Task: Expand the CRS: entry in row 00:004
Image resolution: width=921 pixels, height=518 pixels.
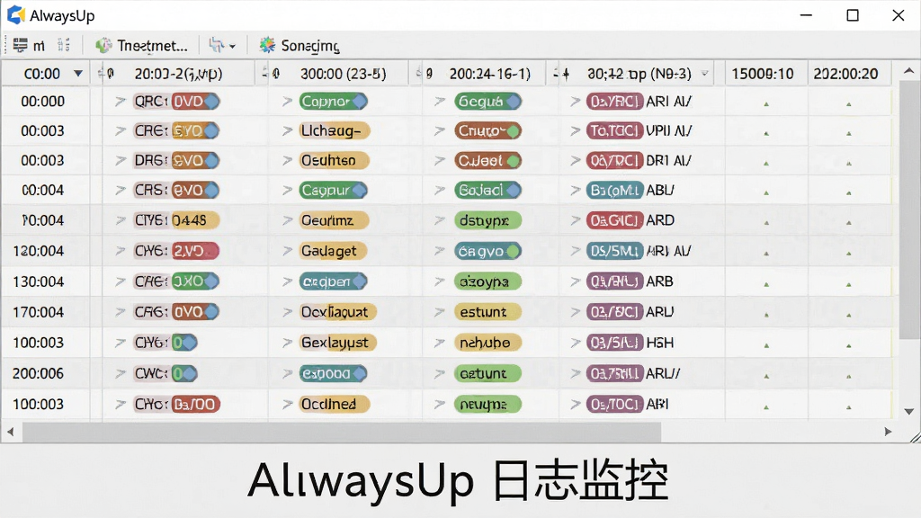Action: 121,191
